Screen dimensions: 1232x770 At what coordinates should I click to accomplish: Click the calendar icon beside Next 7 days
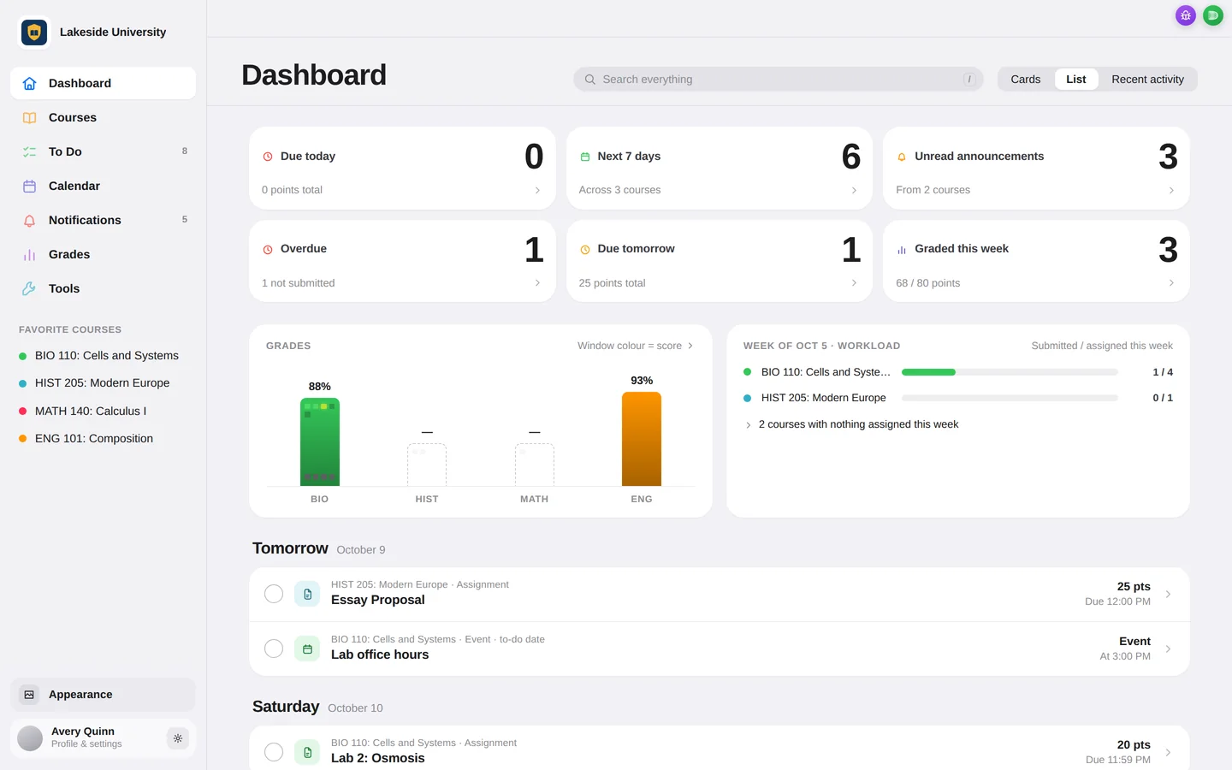(x=585, y=157)
